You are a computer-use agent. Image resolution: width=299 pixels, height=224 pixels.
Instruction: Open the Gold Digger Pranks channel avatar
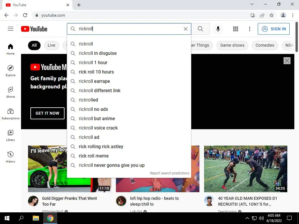[x=33, y=201]
